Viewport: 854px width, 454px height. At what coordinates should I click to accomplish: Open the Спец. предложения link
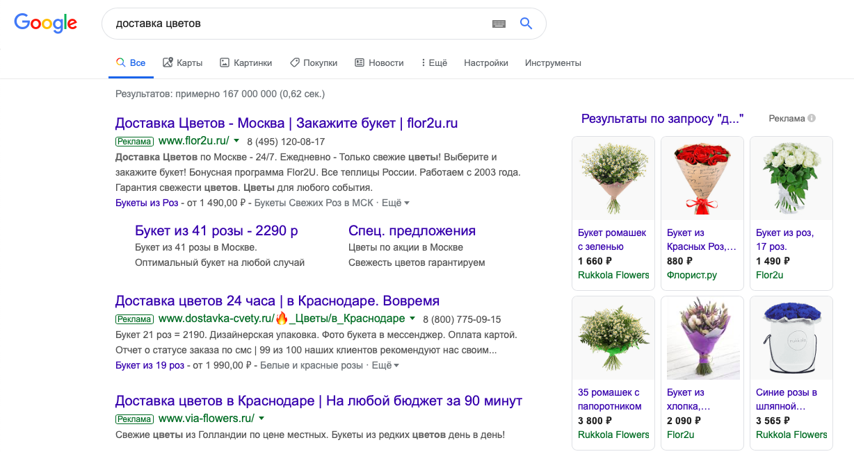[x=412, y=231]
